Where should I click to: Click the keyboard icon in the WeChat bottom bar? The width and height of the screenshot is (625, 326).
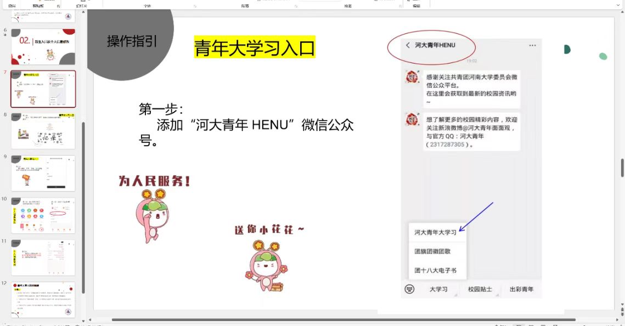pyautogui.click(x=409, y=289)
